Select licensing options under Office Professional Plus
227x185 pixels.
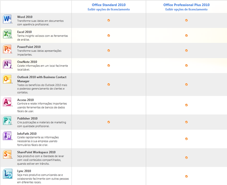point(186,9)
